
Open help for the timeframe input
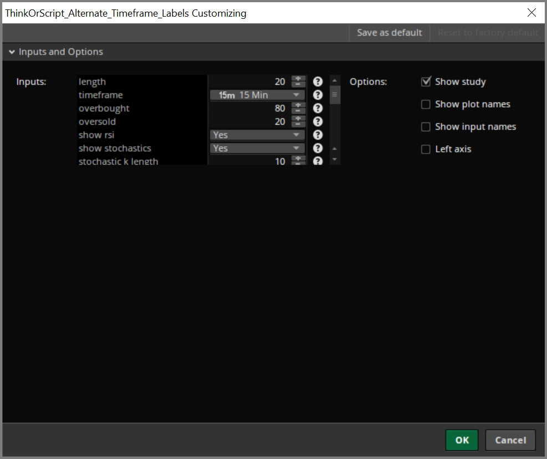[318, 95]
